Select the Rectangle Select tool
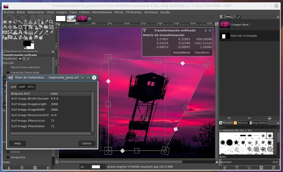The width and height of the screenshot is (283, 172). tap(5, 21)
